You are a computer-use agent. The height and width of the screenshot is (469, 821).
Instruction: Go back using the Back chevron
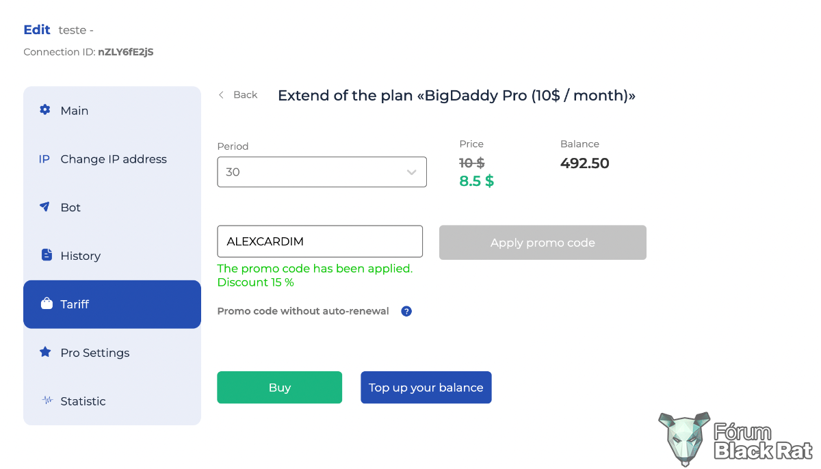coord(221,95)
